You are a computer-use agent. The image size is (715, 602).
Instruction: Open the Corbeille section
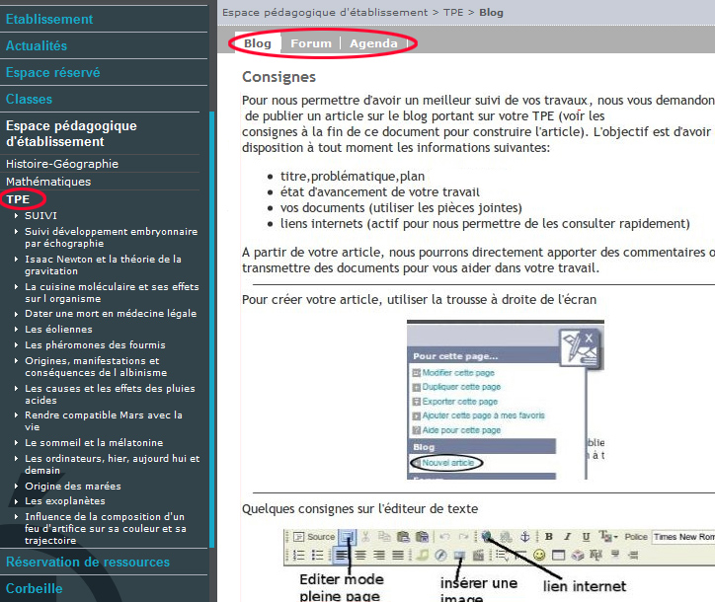point(35,588)
